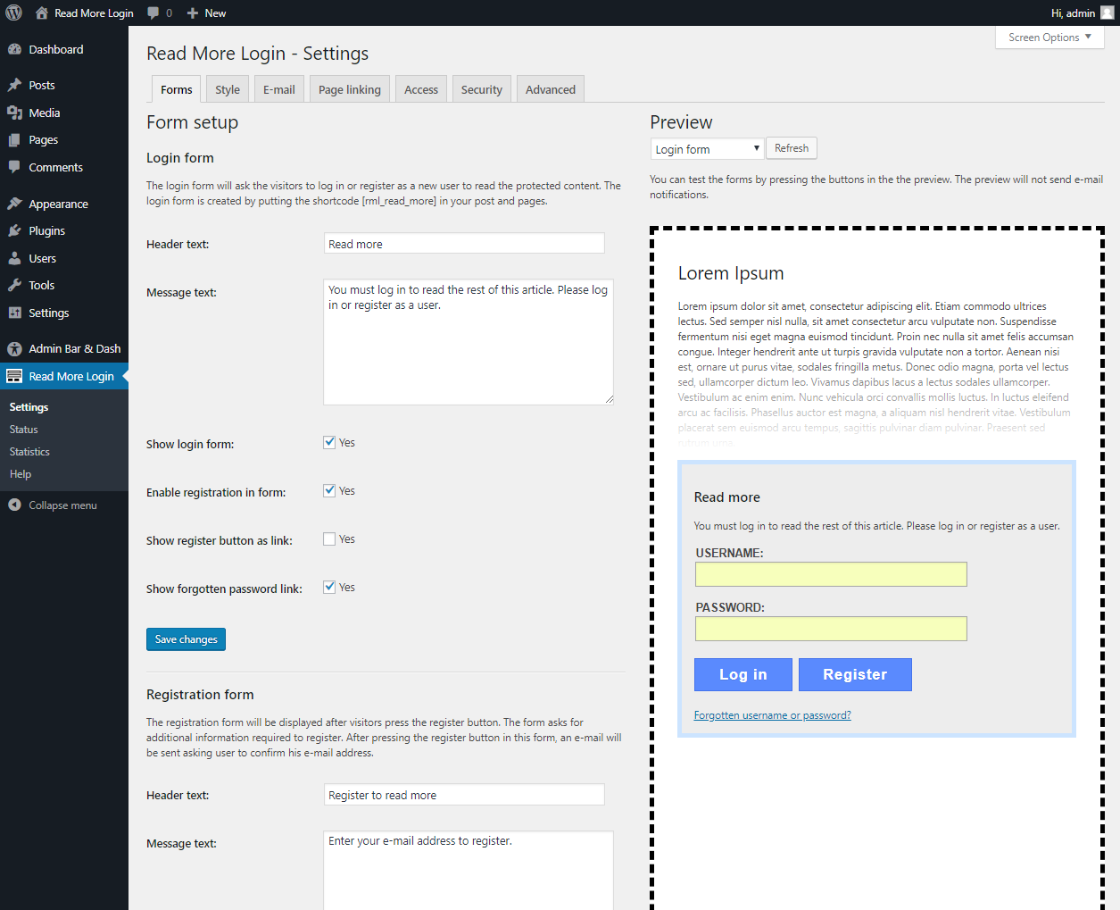1120x910 pixels.
Task: Click the Plugins plug icon
Action: [x=14, y=231]
